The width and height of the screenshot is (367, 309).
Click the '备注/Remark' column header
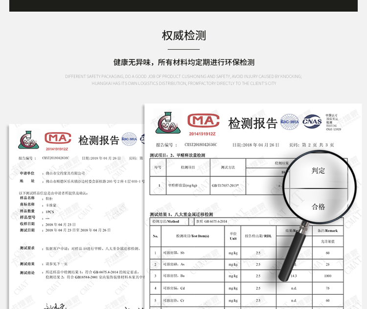coord(327,231)
